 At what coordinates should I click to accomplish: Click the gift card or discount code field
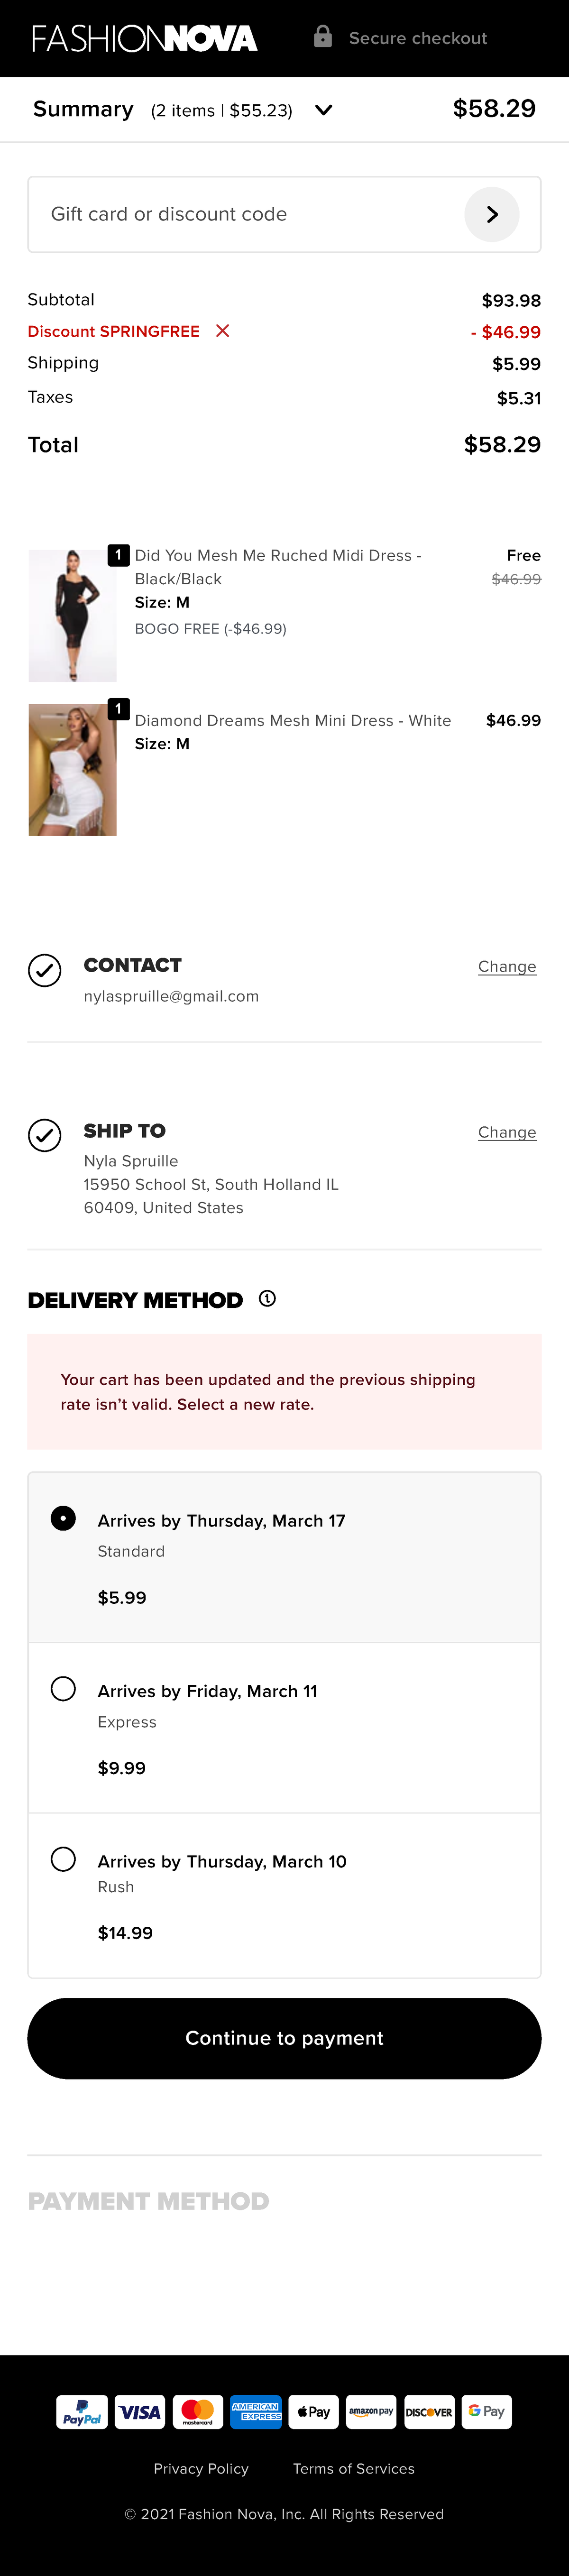click(200, 213)
